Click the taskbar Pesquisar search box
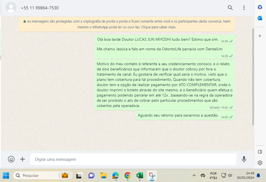Image resolution: width=266 pixels, height=182 pixels. point(43,175)
